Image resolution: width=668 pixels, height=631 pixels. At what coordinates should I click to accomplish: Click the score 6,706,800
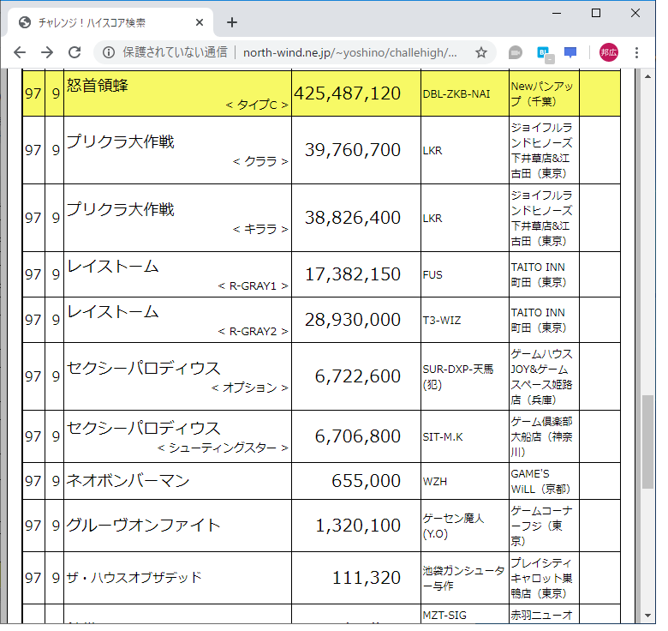pos(358,436)
